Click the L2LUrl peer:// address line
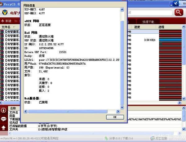Screen dimensions: 186x142 click(72, 60)
